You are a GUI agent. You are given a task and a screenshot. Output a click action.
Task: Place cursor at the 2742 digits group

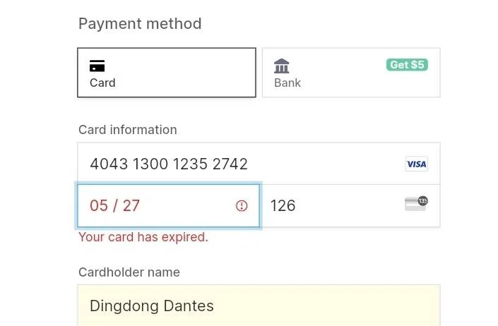coord(230,164)
